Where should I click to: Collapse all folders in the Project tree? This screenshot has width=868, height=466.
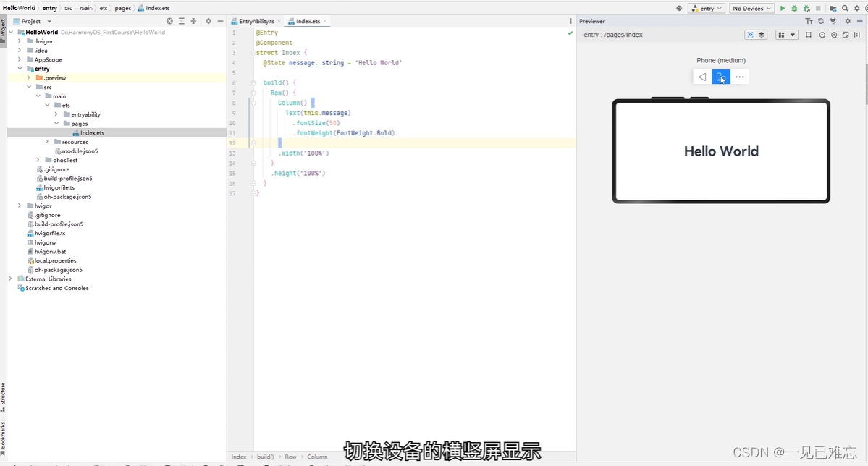point(193,21)
